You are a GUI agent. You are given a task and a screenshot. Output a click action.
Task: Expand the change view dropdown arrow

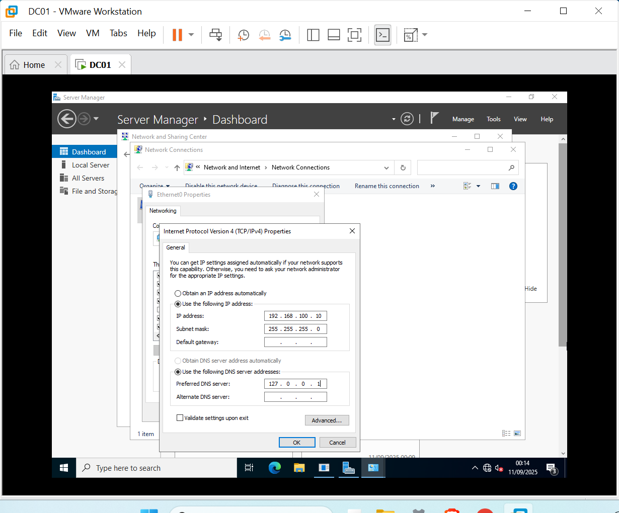(x=478, y=186)
